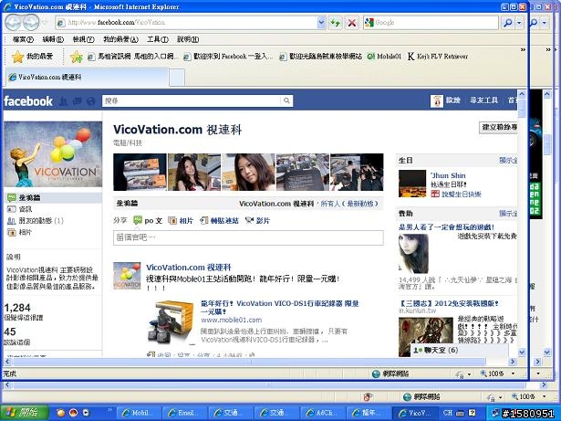Open the Mobil... taskbar window button

pos(140,413)
